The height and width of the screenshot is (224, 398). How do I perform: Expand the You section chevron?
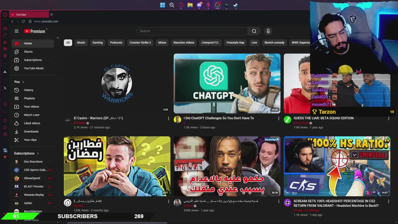click(23, 82)
